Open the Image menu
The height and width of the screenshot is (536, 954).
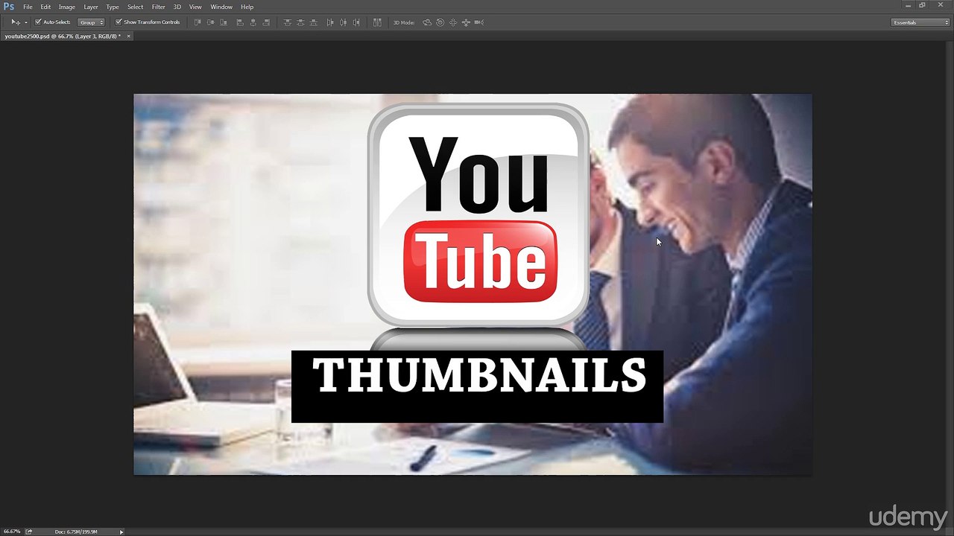pos(67,7)
